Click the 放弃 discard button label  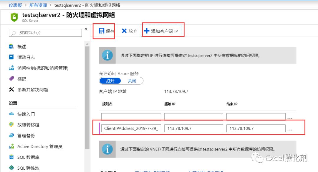click(133, 31)
